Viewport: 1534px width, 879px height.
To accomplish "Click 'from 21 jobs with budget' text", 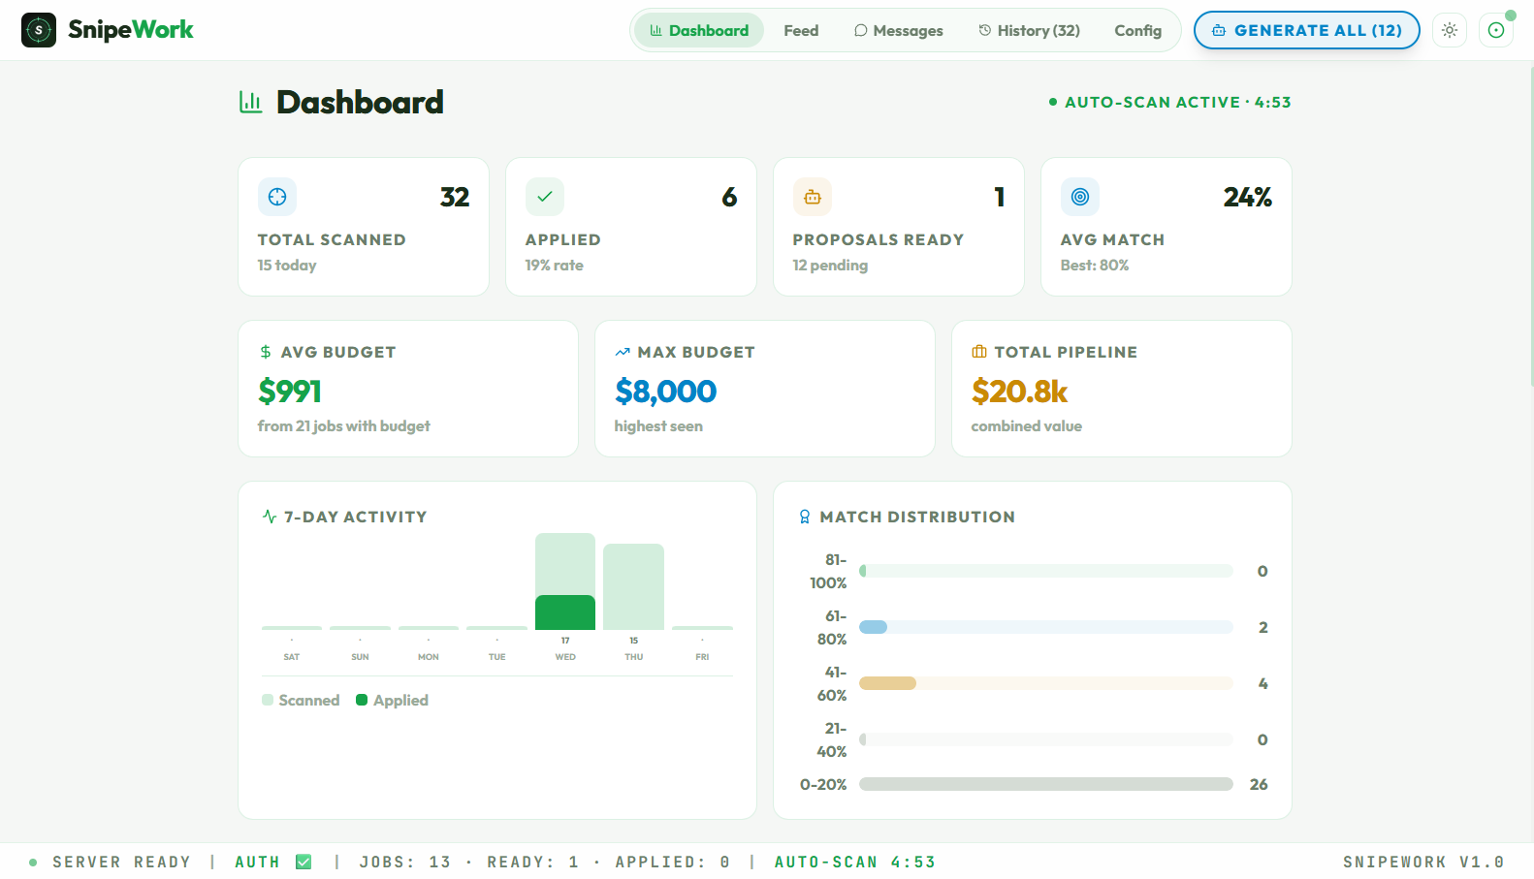I will click(x=344, y=425).
